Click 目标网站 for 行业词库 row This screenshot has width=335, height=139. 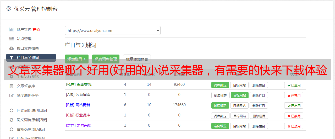tap(239, 116)
